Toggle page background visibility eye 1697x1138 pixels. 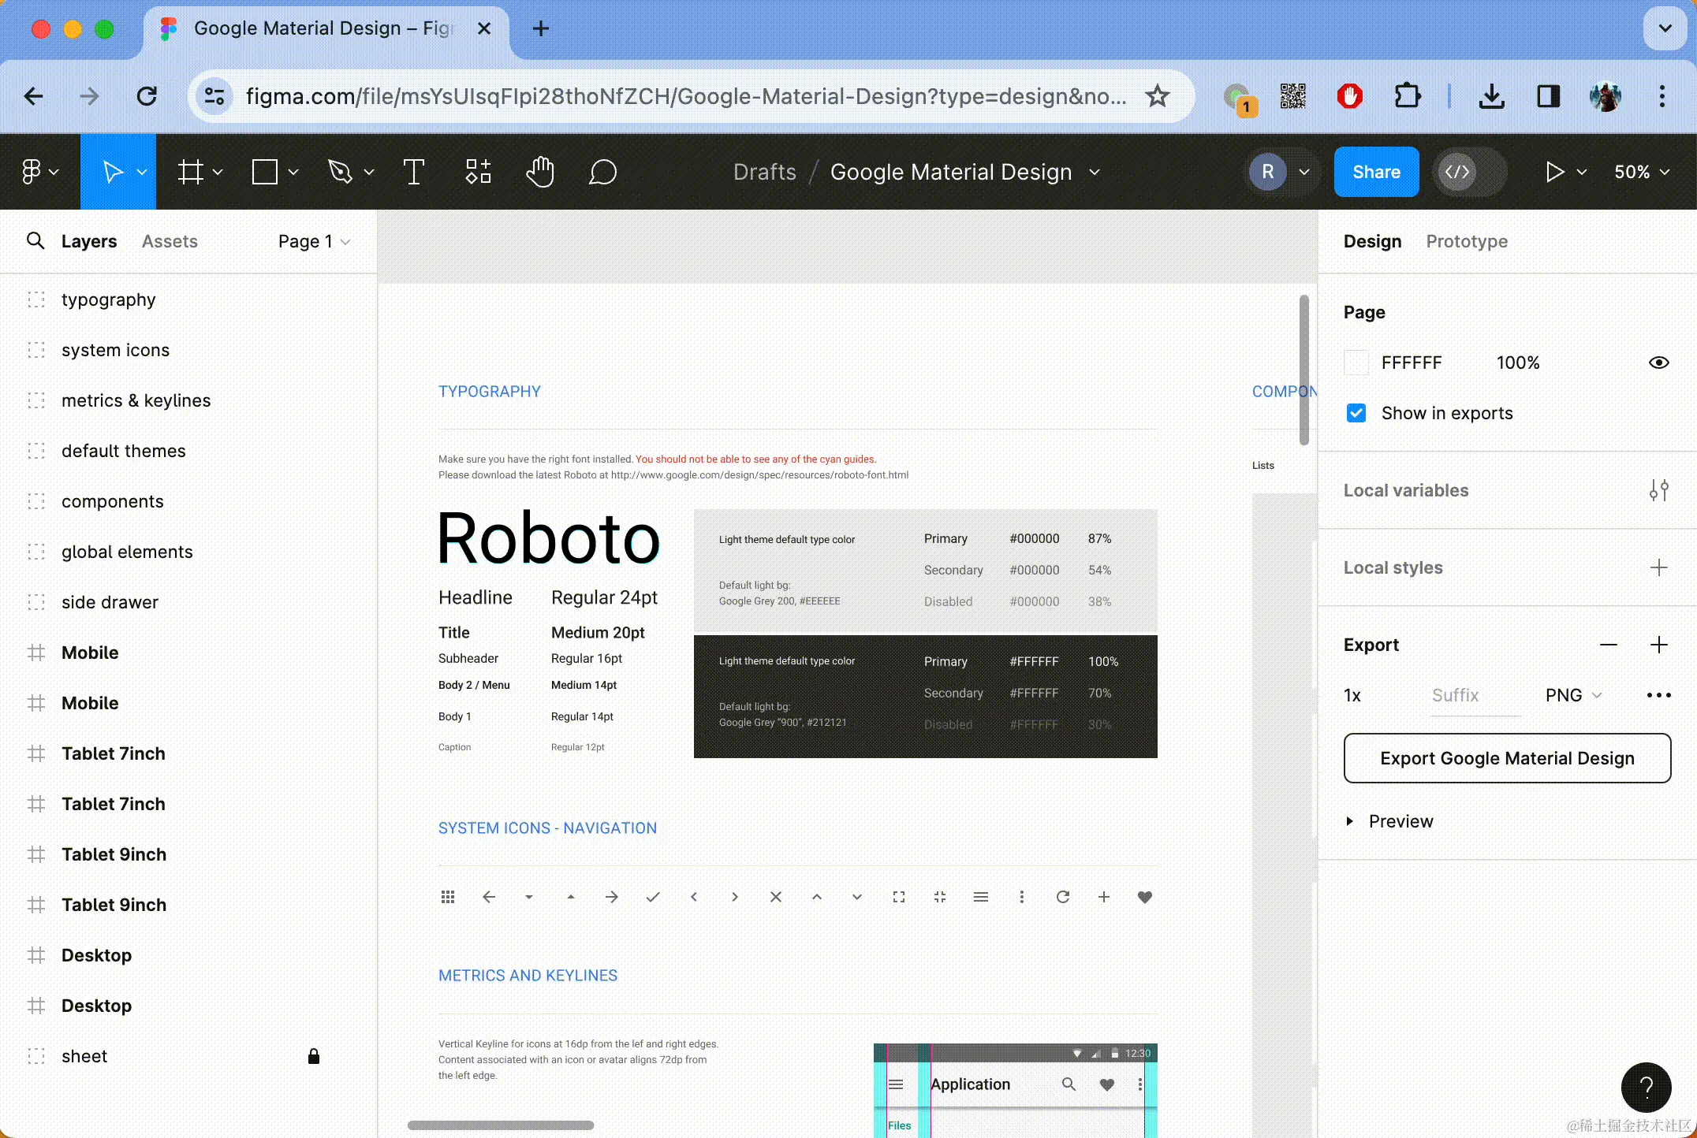(1658, 363)
